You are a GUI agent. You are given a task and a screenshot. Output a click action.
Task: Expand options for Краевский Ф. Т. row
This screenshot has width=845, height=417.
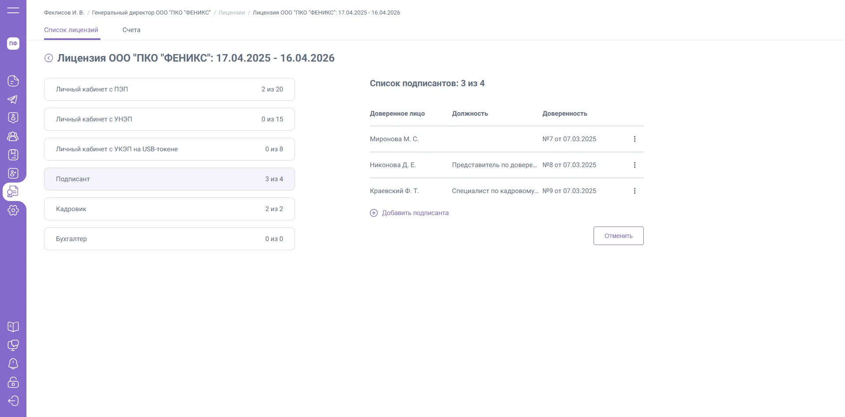(635, 191)
